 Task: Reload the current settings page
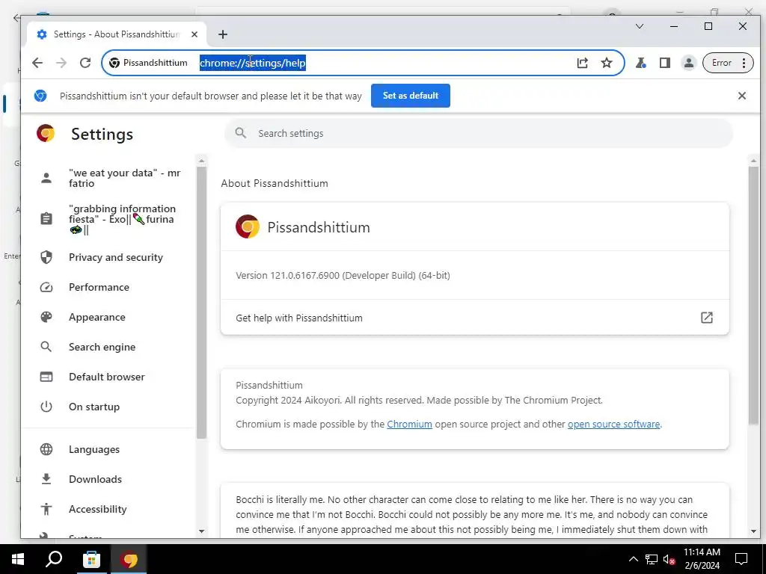click(x=85, y=63)
